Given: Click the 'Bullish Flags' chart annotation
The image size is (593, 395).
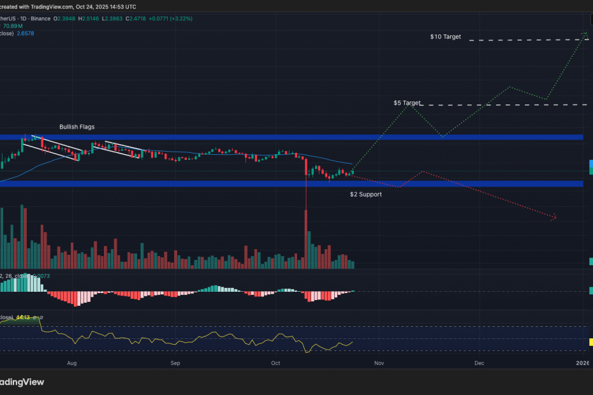Looking at the screenshot, I should (x=77, y=127).
